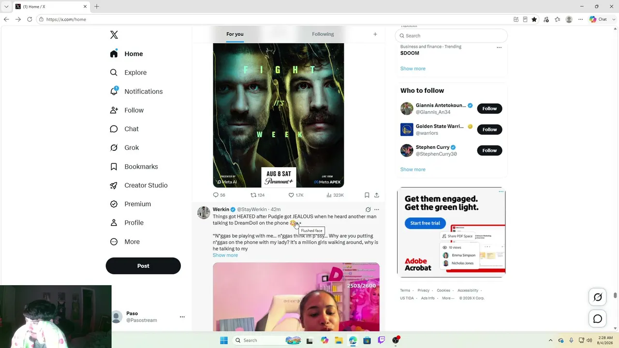Bookmark the Fight Week post
619x348 pixels.
pos(367,195)
